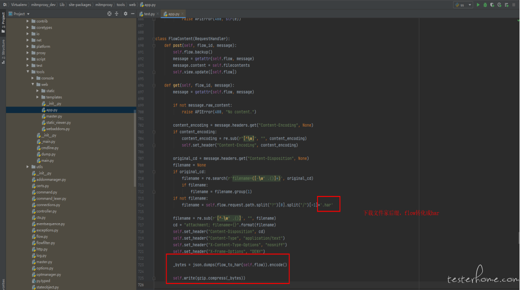Select py.typed file
Image resolution: width=520 pixels, height=290 pixels.
[x=43, y=281]
